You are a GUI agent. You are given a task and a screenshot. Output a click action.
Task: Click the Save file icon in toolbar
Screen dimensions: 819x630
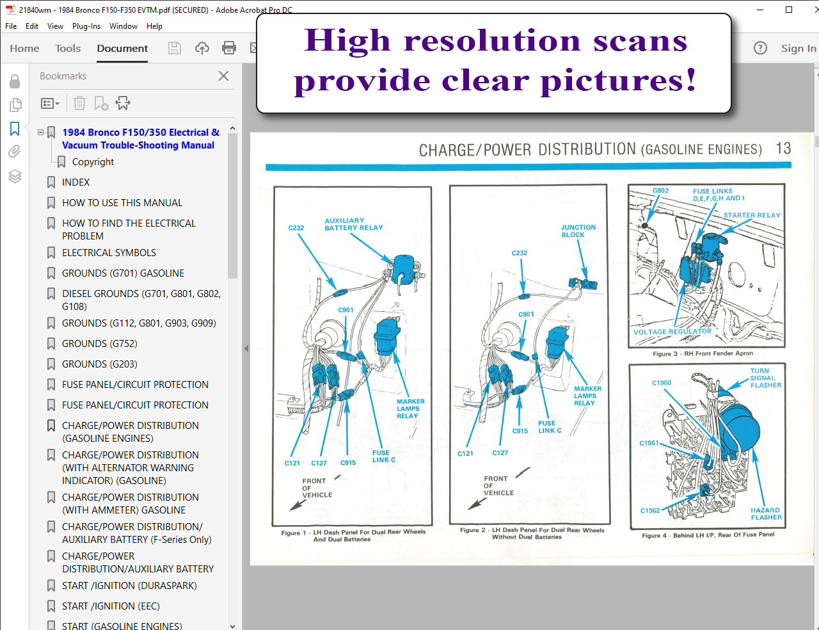pos(174,48)
